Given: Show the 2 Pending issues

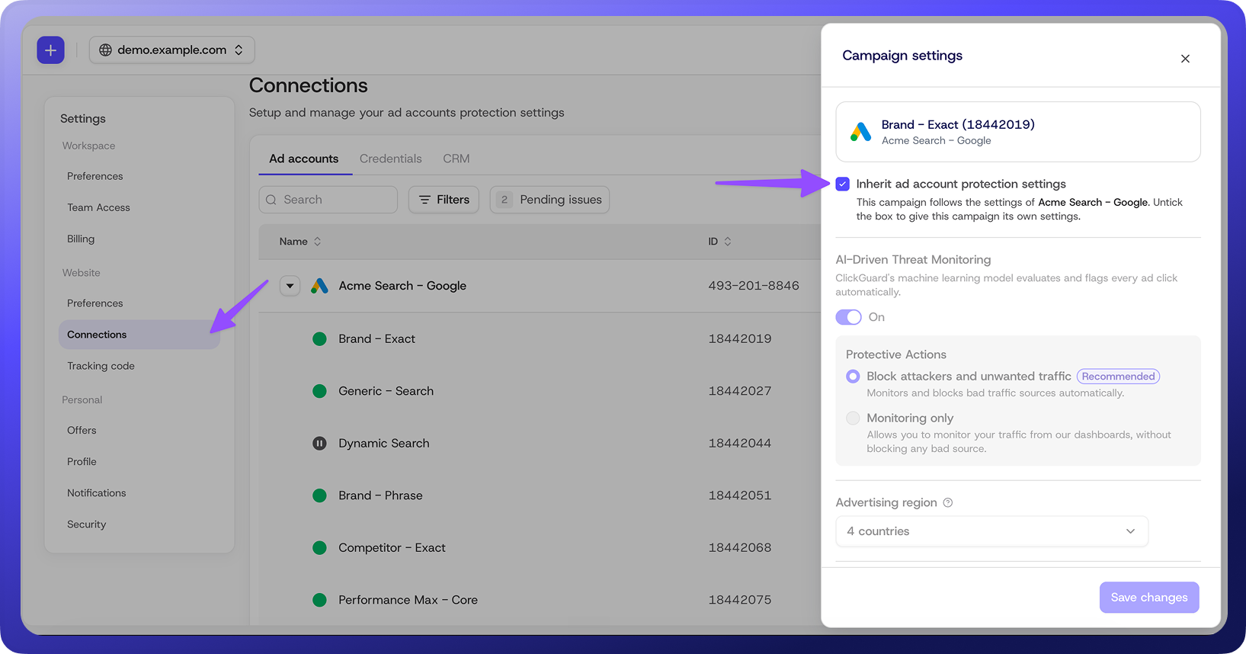Looking at the screenshot, I should [x=549, y=200].
